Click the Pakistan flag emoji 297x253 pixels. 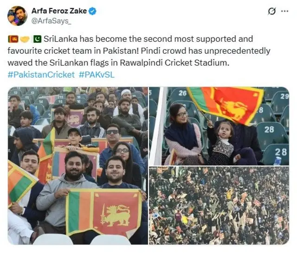coord(37,39)
